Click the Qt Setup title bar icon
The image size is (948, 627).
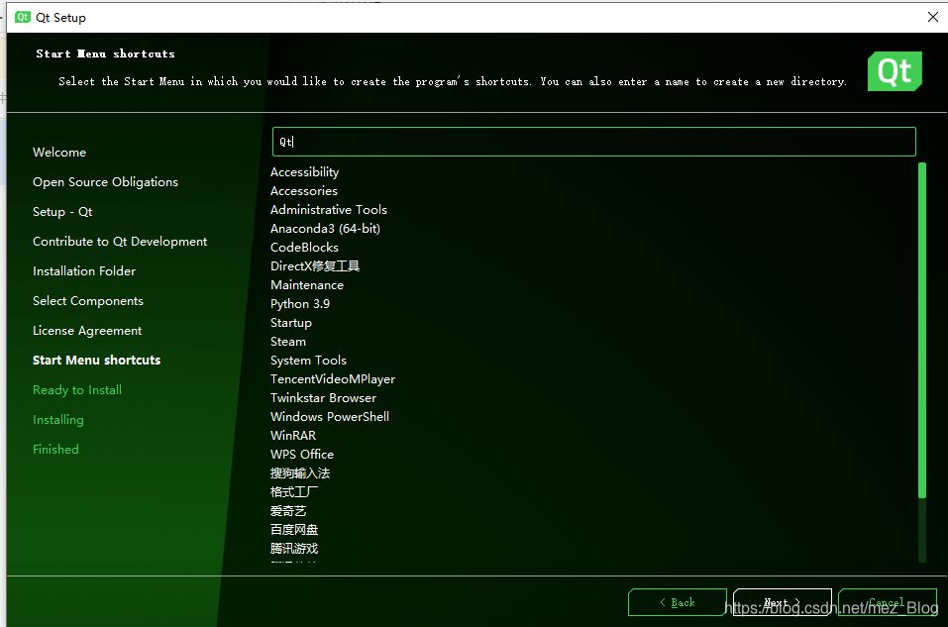23,17
